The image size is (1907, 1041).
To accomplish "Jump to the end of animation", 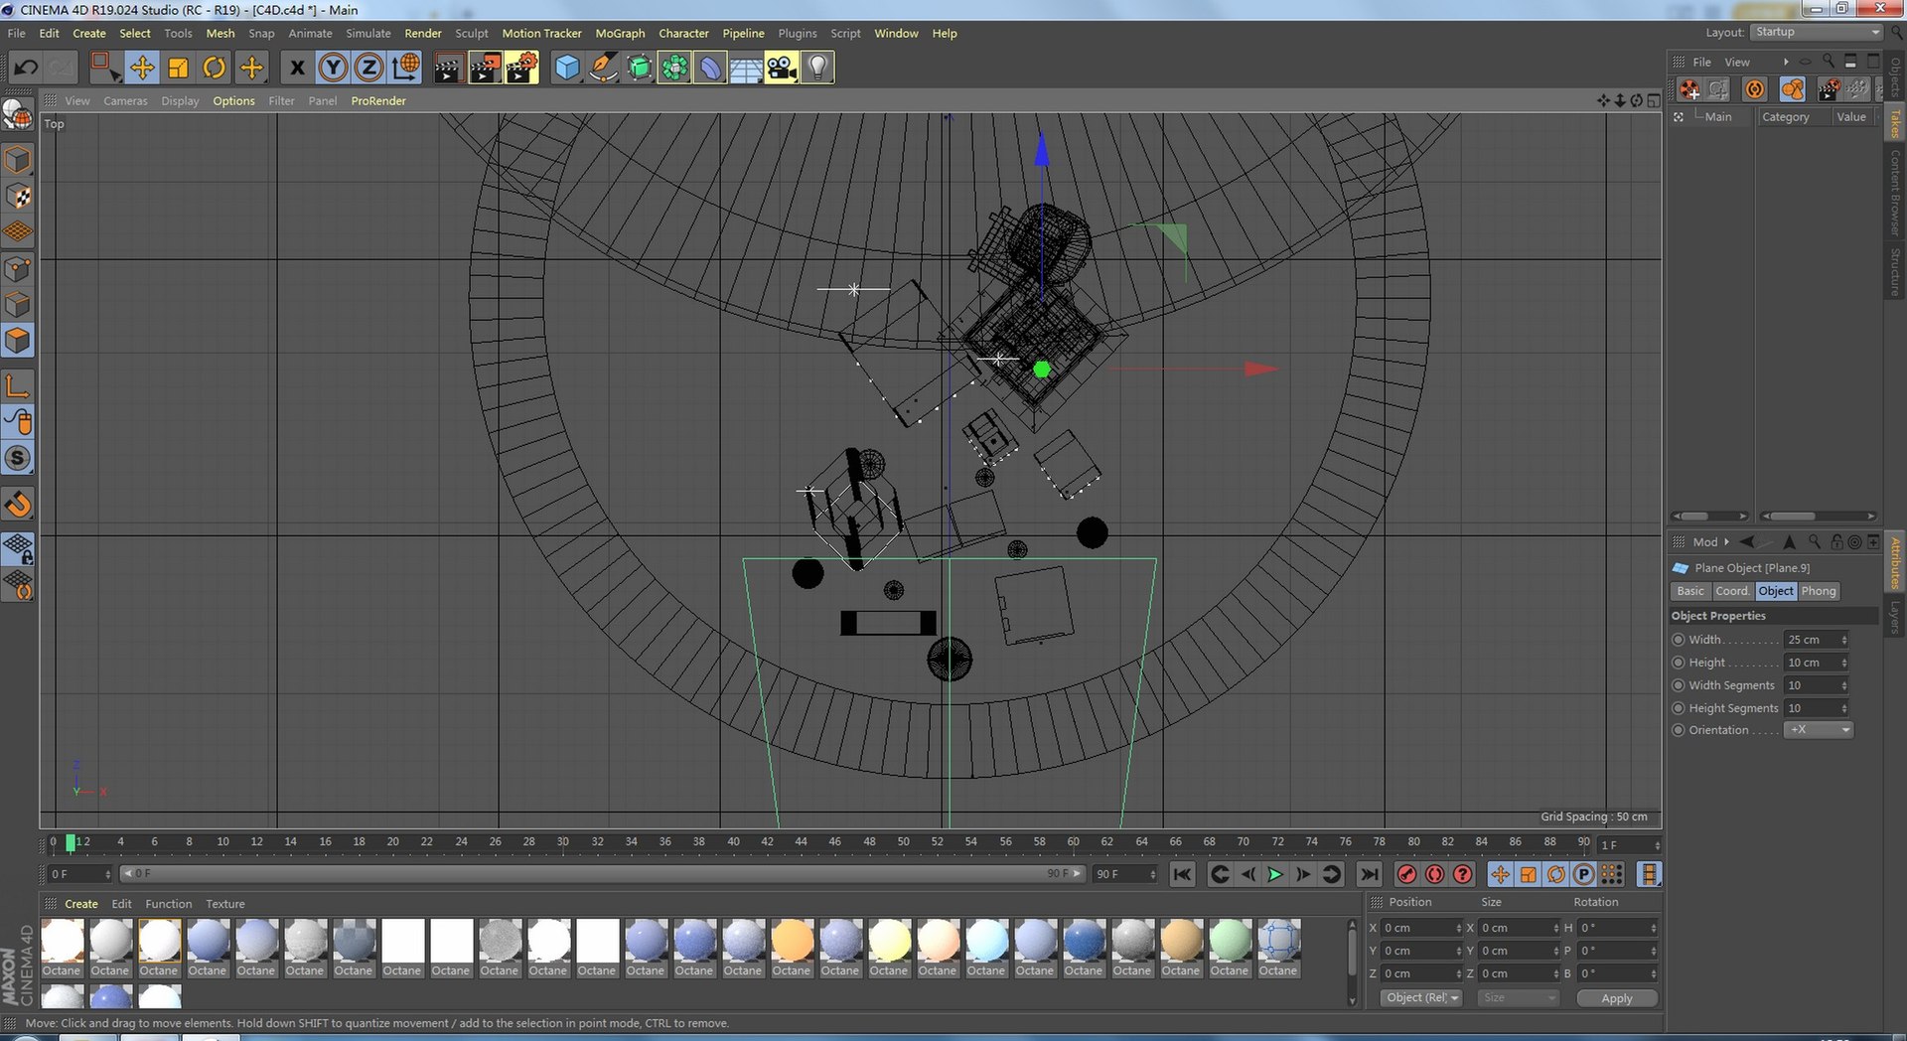I will [1369, 874].
